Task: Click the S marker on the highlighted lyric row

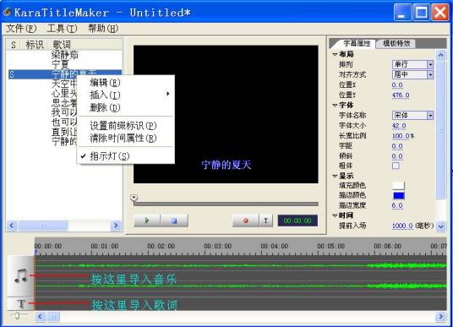Action: 12,74
